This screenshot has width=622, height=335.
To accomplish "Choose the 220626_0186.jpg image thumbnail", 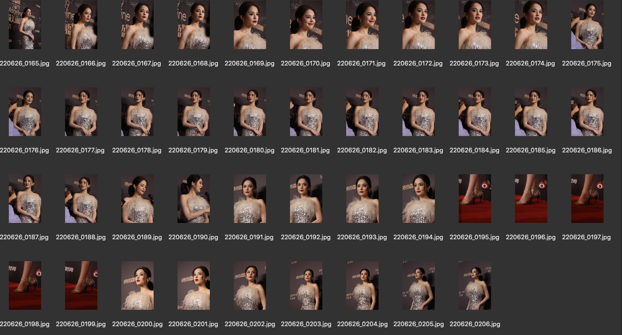I will point(587,112).
